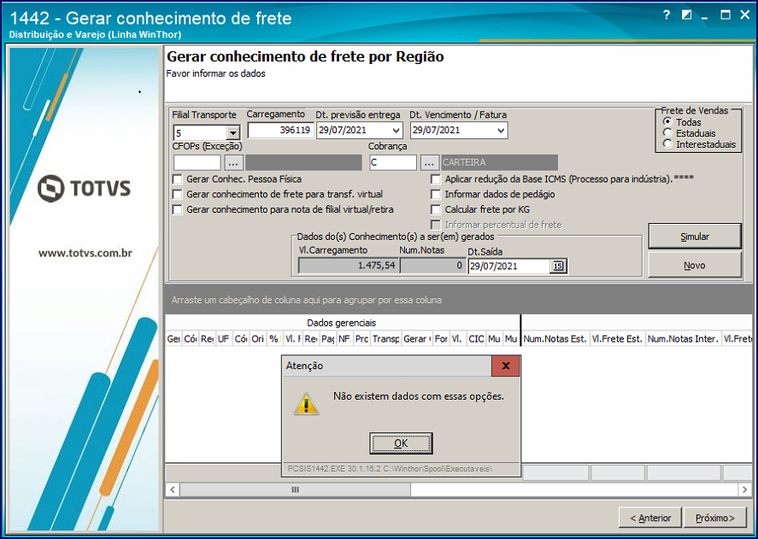
Task: Click the Num.Notas Est. column header
Action: (x=555, y=339)
